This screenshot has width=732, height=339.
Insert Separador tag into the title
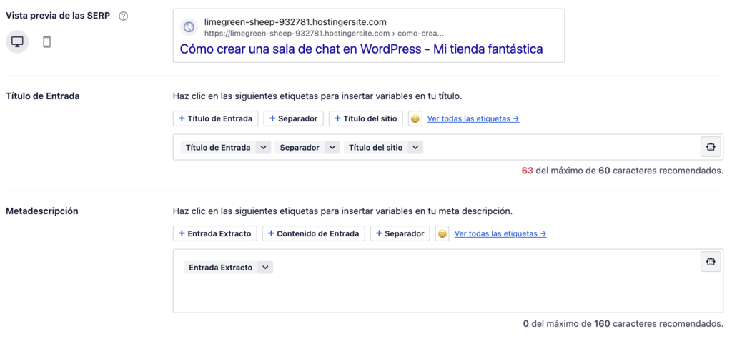click(293, 118)
